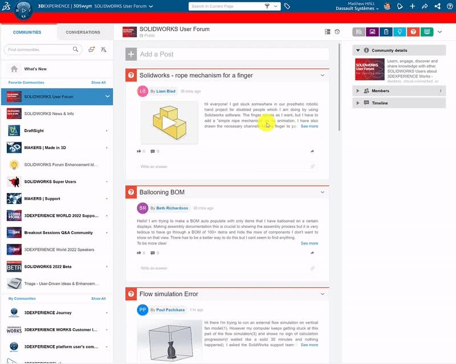Screen dimensions: 456x364
Task: Show all My Communities
Action: coord(98,298)
